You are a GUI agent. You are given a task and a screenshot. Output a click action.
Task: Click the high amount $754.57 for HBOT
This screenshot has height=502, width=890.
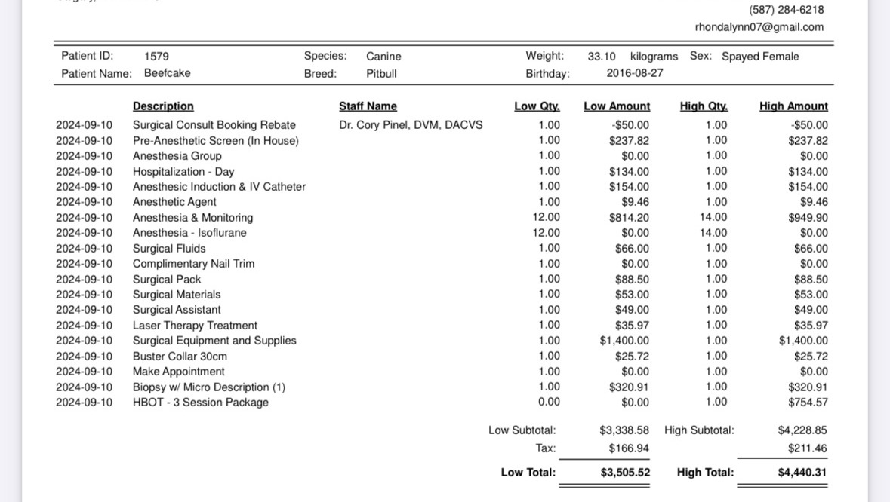(808, 403)
